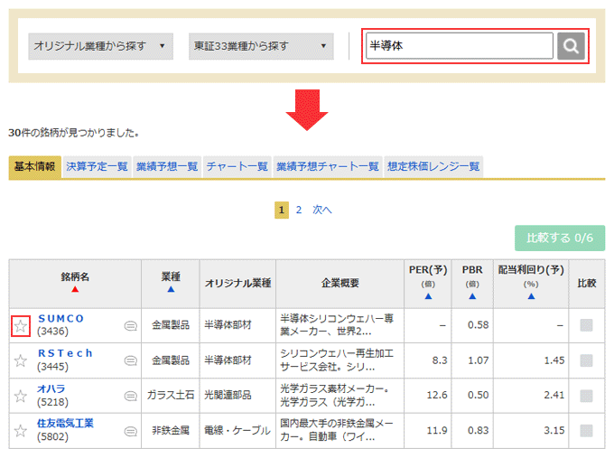Click the 30件の銘柄が見つかりました result count
Viewport: 614px width, 449px height.
click(x=74, y=133)
